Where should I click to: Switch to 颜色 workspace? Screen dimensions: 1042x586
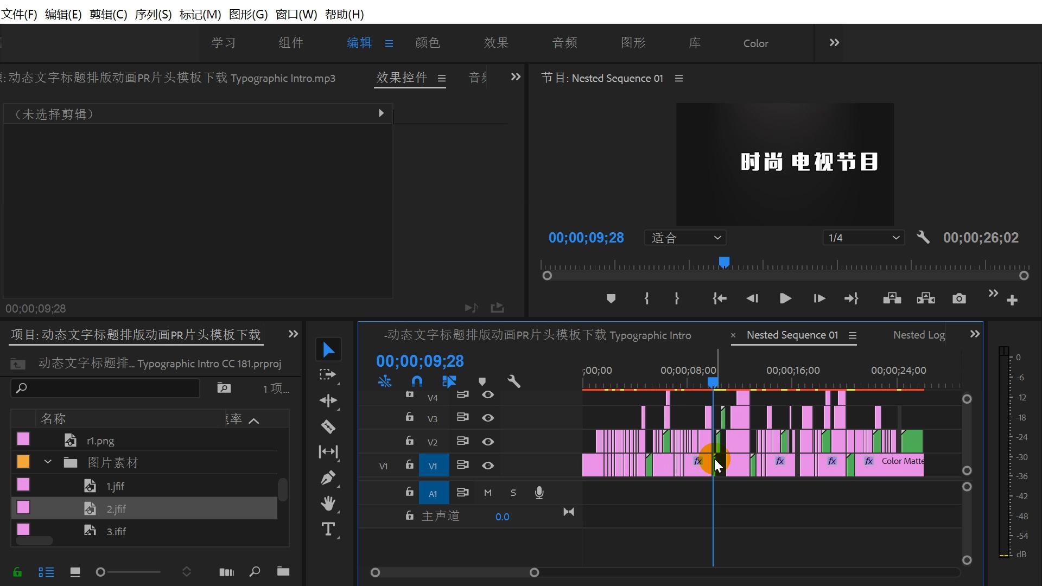tap(428, 43)
